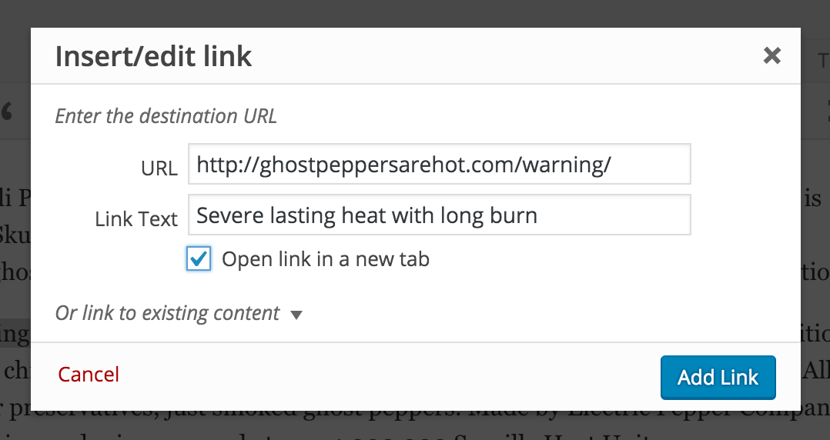Select the blockquote icon behind the dialog

[x=8, y=112]
